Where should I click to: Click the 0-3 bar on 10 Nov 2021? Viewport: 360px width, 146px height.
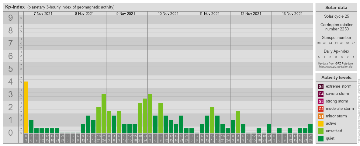tap(150, 114)
